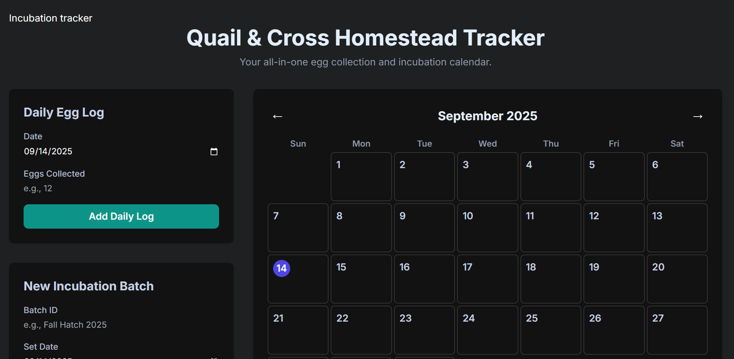Click the Incubation tracker title text
The width and height of the screenshot is (734, 359).
point(51,18)
